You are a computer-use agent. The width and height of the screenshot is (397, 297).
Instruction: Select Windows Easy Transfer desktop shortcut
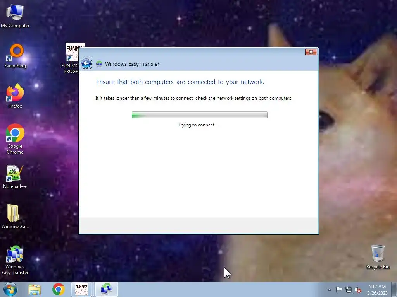pos(15,260)
